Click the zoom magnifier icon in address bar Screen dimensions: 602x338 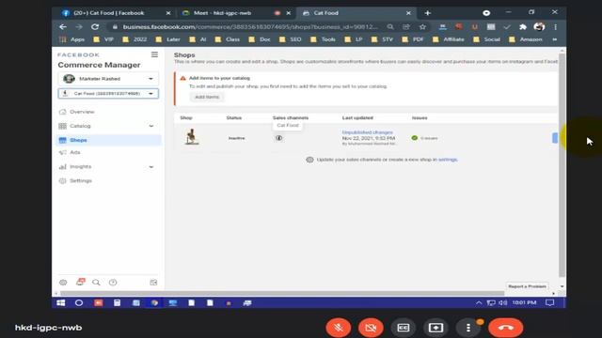point(390,27)
